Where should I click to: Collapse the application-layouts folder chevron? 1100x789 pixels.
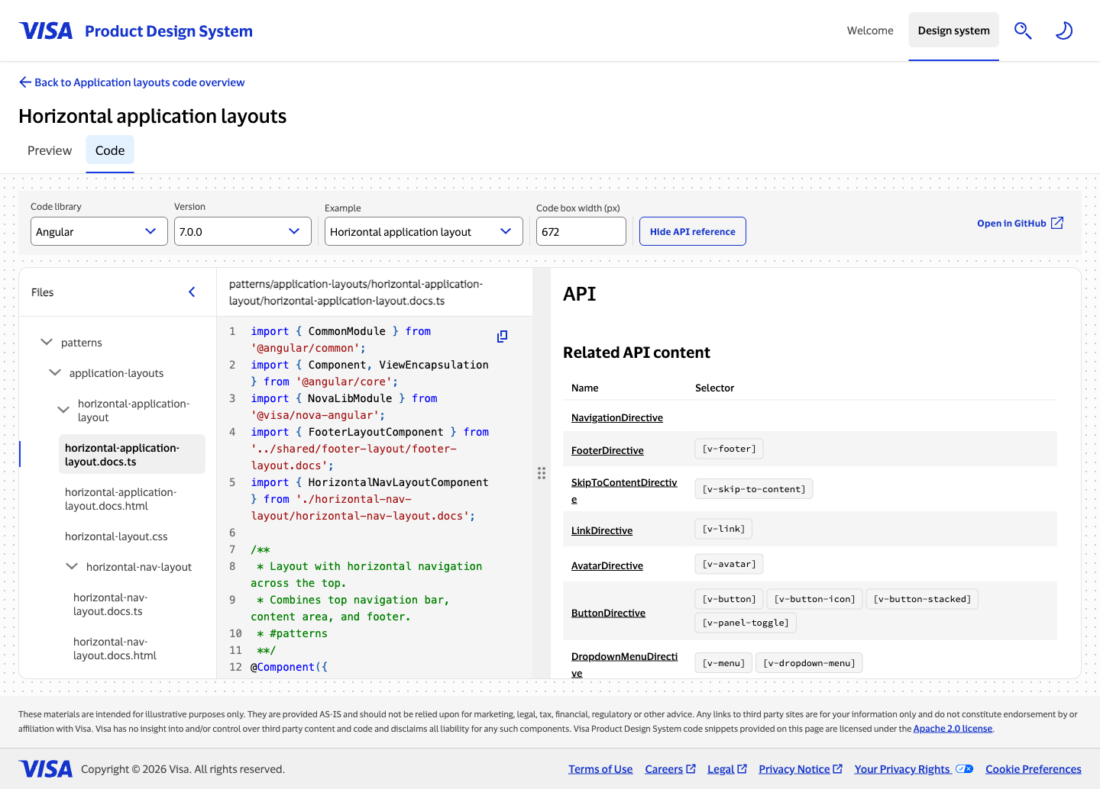pos(55,372)
